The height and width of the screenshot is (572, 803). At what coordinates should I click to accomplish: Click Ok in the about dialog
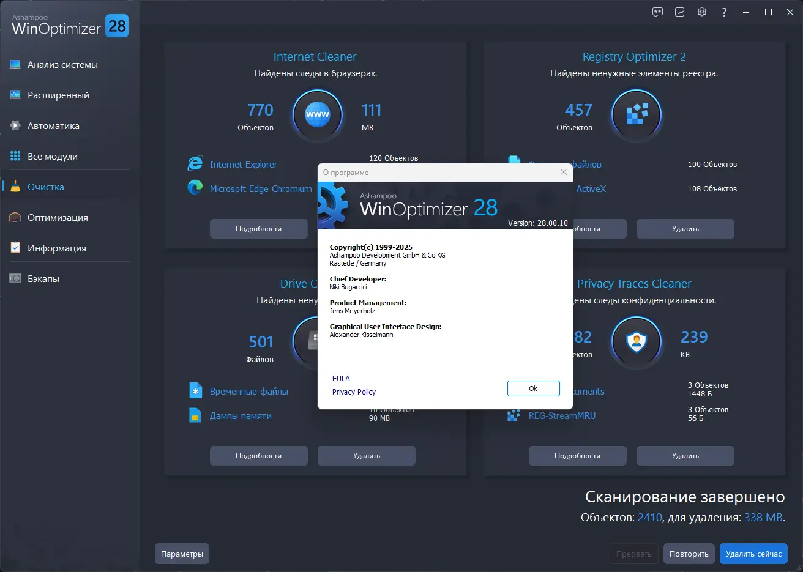pos(533,388)
